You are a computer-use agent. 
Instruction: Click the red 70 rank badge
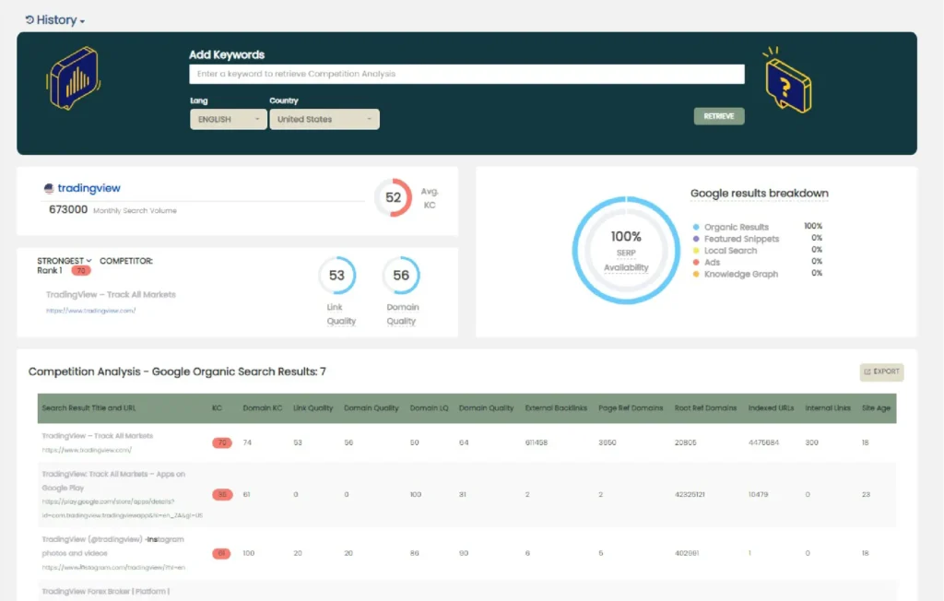[x=81, y=271]
